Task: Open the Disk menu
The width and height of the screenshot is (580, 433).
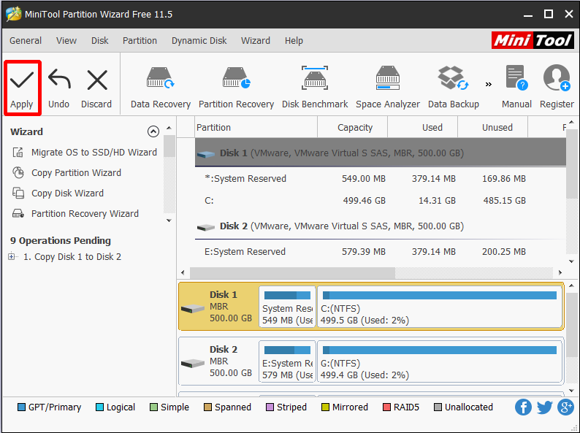Action: pyautogui.click(x=100, y=41)
